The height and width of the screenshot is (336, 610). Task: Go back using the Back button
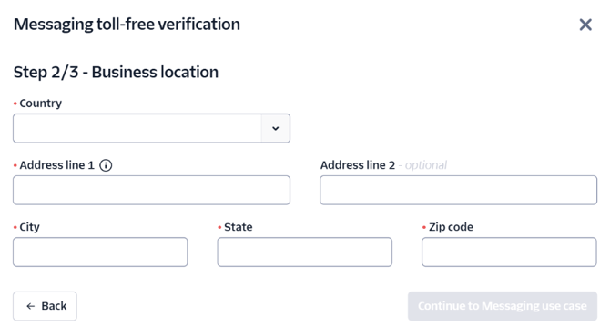pos(45,306)
